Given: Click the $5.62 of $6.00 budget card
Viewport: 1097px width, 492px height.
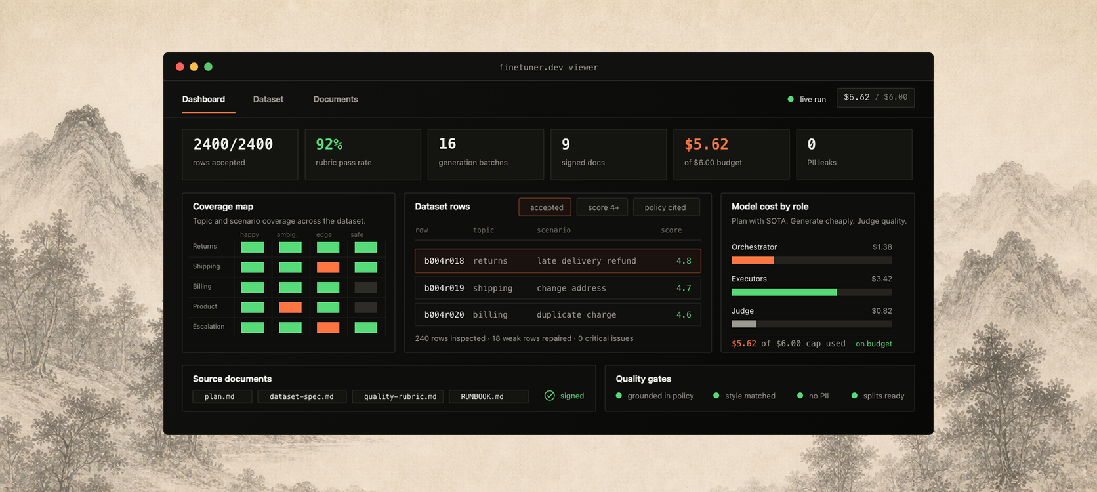Looking at the screenshot, I should click(732, 154).
